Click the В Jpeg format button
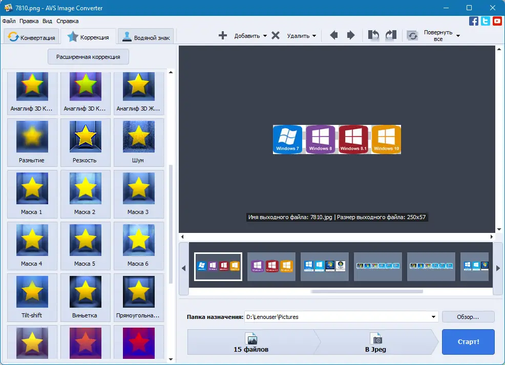505x365 pixels. (376, 342)
